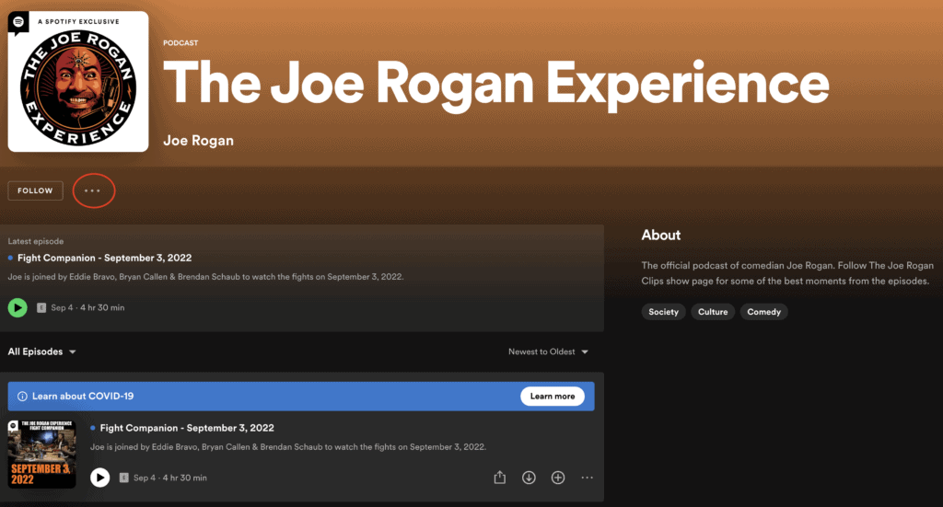Open the three-dot more options menu beside Follow
Image resolution: width=943 pixels, height=507 pixels.
click(92, 190)
